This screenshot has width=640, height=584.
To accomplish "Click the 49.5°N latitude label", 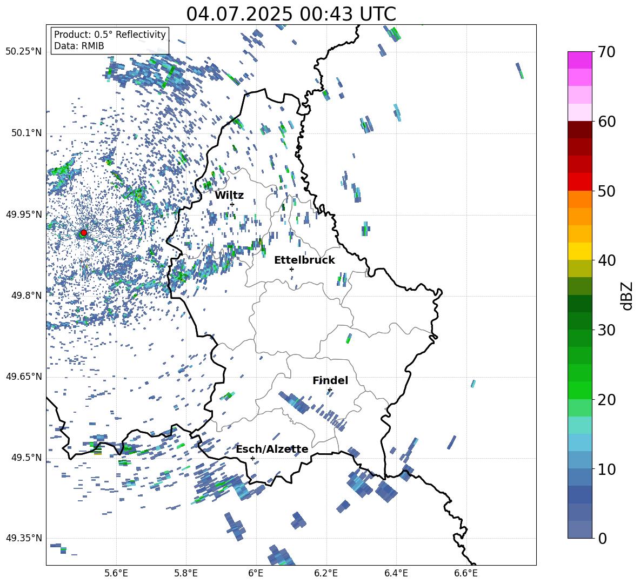I will point(26,458).
